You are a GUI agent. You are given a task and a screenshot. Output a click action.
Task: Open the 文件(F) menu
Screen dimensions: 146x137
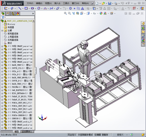[30, 3]
